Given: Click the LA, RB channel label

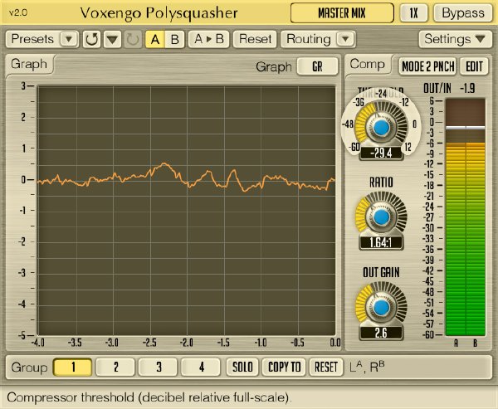Looking at the screenshot, I should 367,367.
